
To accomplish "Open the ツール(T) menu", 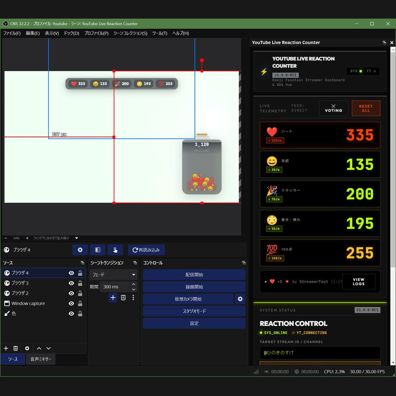I will click(x=160, y=33).
